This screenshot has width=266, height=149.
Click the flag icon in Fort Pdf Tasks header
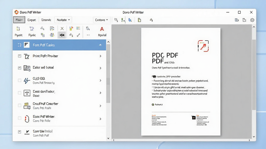[27, 45]
